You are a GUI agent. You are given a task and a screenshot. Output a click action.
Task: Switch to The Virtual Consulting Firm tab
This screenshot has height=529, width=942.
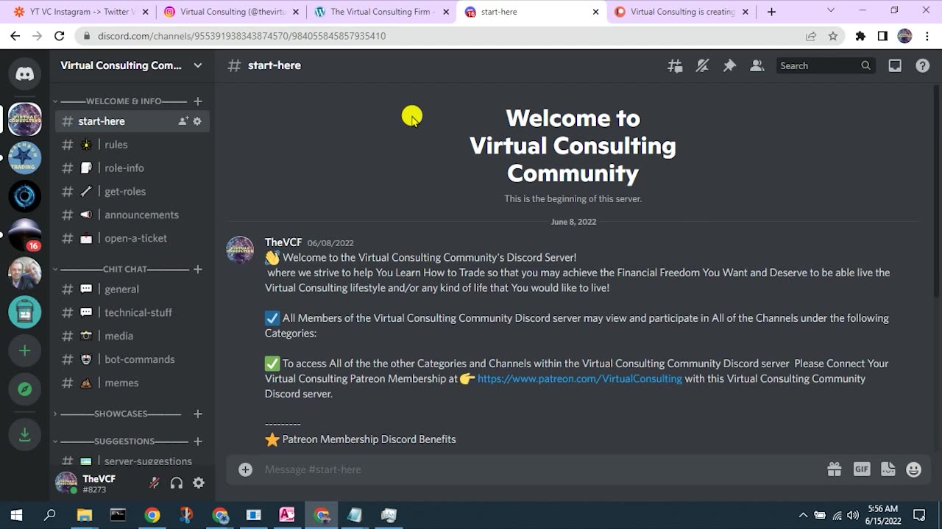tap(380, 12)
